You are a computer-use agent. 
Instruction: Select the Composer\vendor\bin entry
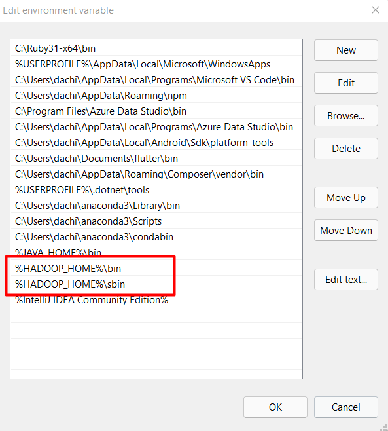pos(156,174)
